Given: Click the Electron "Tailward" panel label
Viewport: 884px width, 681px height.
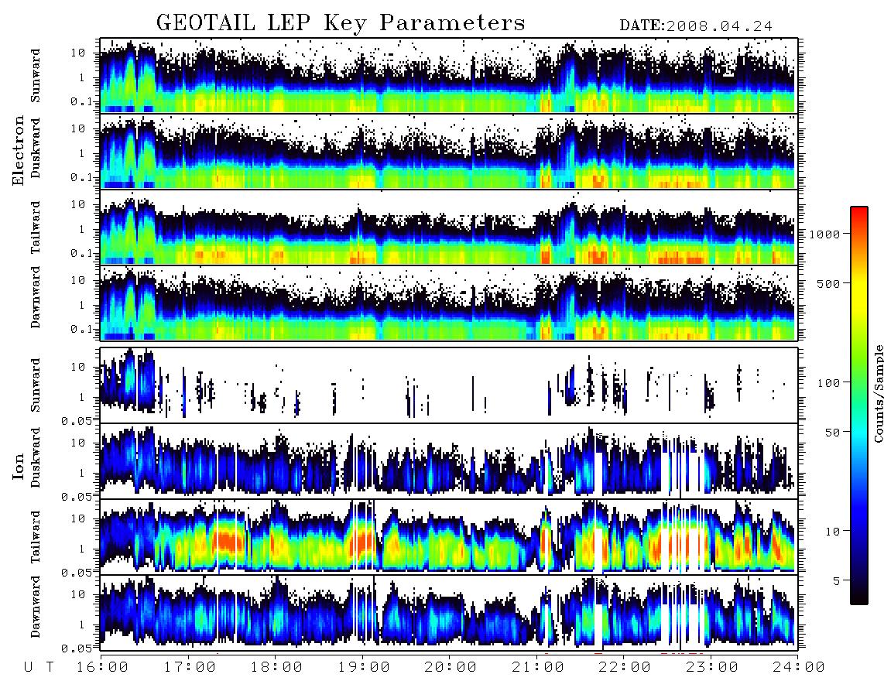Looking at the screenshot, I should click(x=36, y=228).
